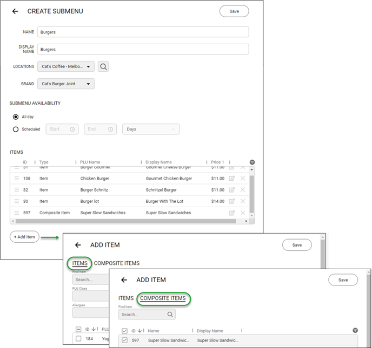Image resolution: width=372 pixels, height=348 pixels.
Task: Click the Display Name input field
Action: pyautogui.click(x=143, y=49)
